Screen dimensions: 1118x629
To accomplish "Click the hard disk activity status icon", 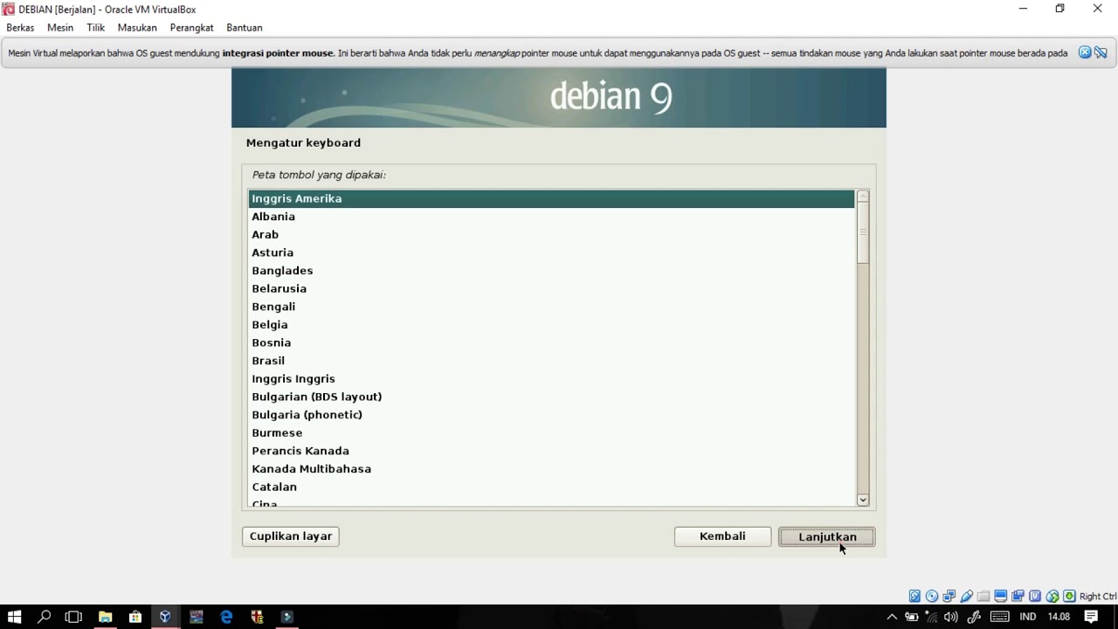I will click(x=914, y=597).
